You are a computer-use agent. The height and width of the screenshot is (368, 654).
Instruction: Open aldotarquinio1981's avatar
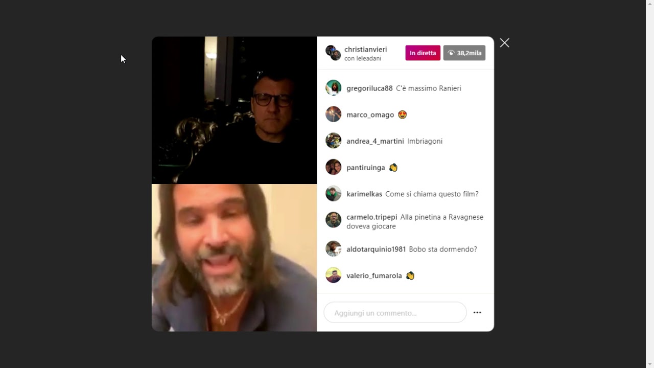(x=333, y=249)
